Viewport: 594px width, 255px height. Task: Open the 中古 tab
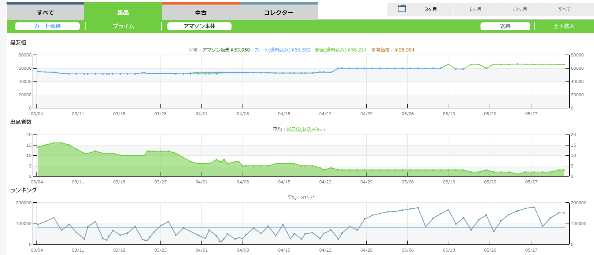point(200,13)
